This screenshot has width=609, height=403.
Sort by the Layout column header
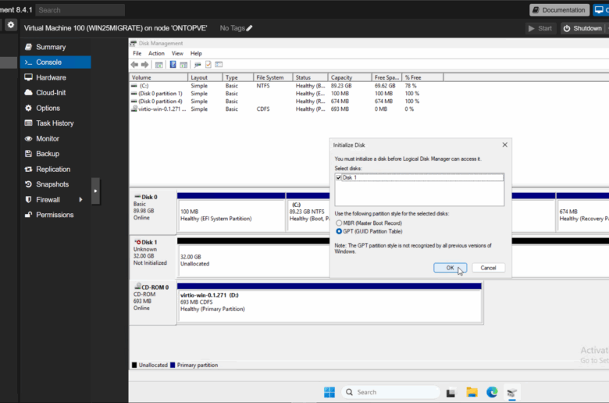click(205, 77)
